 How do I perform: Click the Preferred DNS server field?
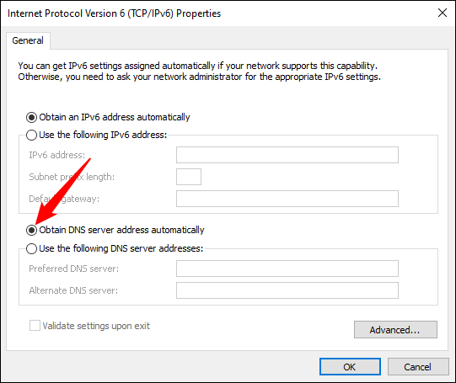pos(287,269)
